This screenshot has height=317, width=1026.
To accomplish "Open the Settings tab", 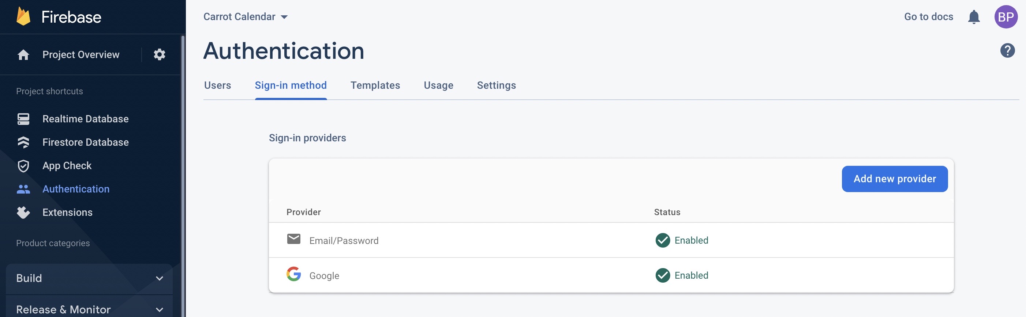I will click(496, 85).
